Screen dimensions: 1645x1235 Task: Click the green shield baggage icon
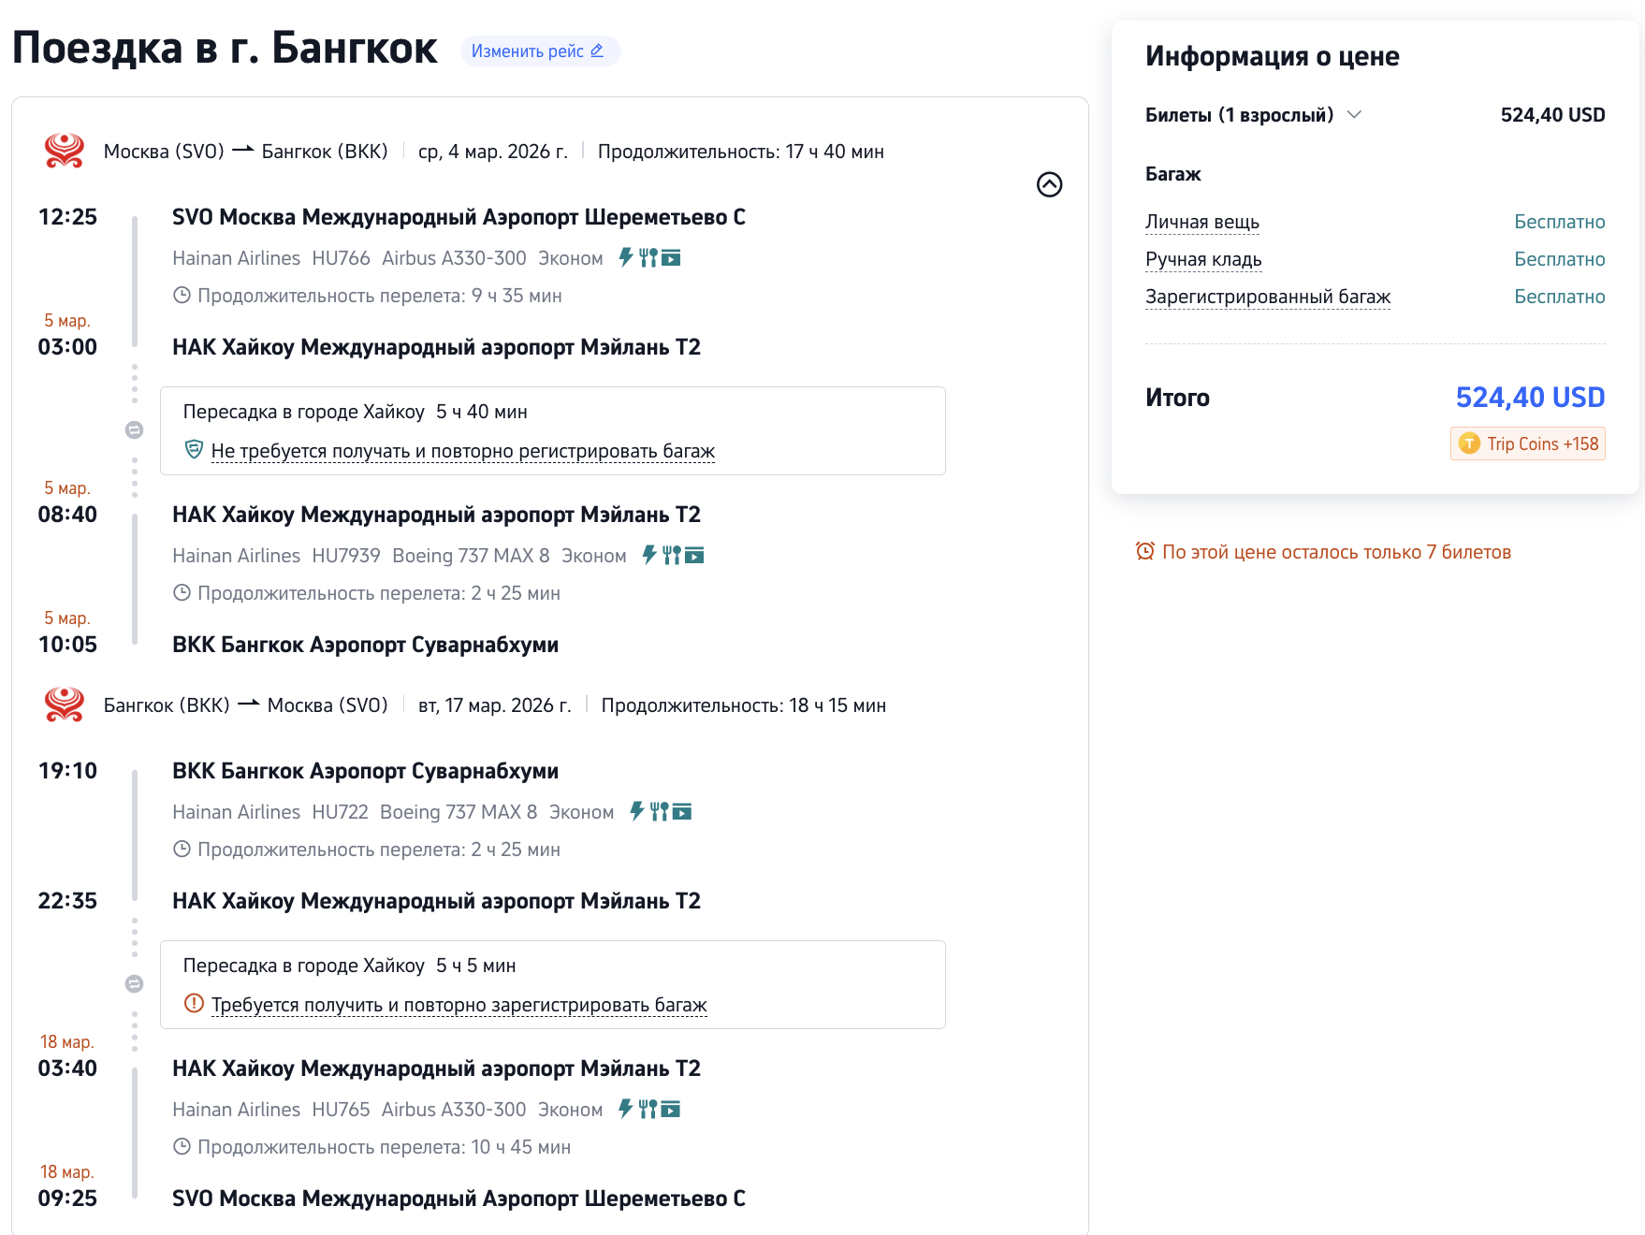point(194,450)
